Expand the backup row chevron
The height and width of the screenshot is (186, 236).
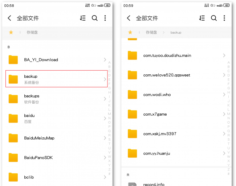coord(105,79)
